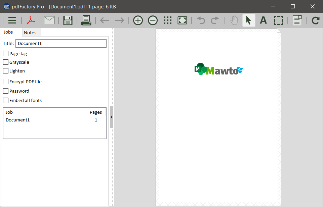Collapse the side panel with the arrow handle
This screenshot has width=323, height=207.
tap(112, 117)
